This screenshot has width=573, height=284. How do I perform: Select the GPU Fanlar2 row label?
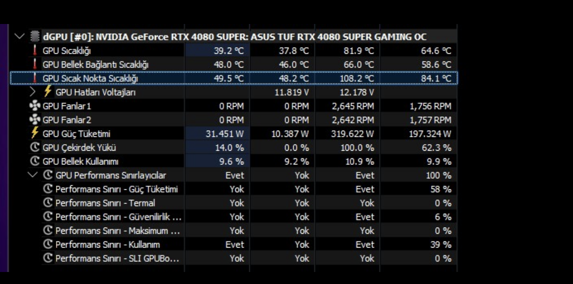click(x=67, y=120)
